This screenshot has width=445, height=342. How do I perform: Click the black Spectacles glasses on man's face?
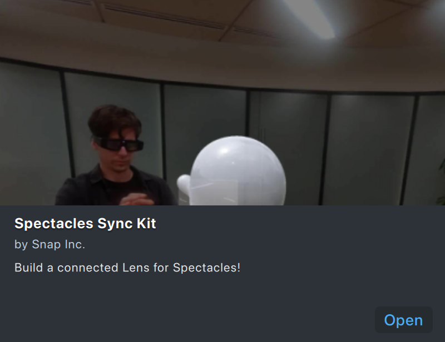tap(118, 144)
